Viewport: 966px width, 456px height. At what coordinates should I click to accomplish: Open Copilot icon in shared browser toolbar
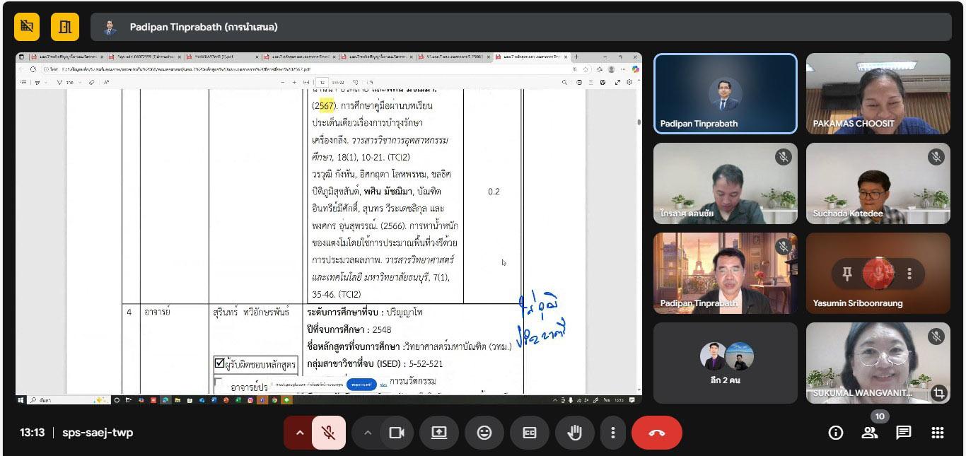tap(635, 69)
